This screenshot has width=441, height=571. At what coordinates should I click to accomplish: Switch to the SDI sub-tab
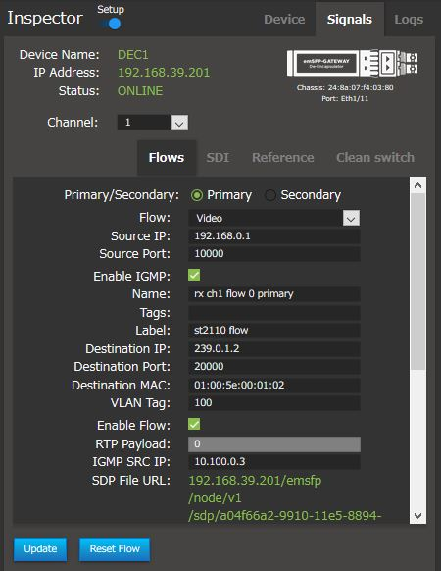tap(218, 158)
